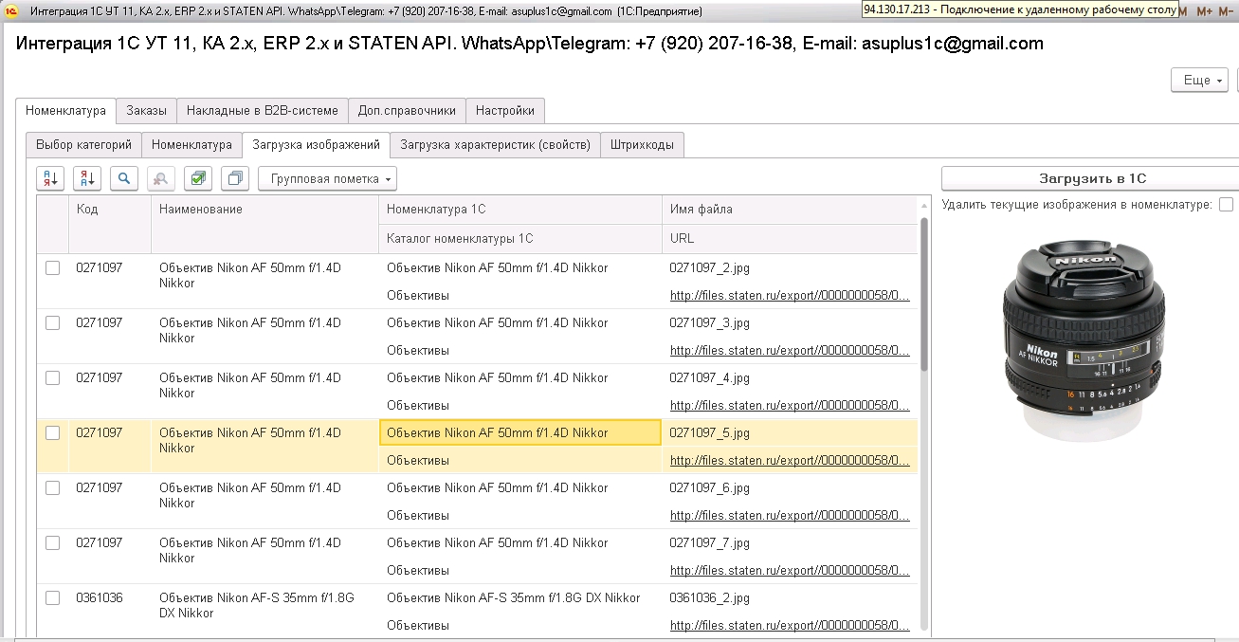
Task: Check all rows with green checkmark icon
Action: 198,178
